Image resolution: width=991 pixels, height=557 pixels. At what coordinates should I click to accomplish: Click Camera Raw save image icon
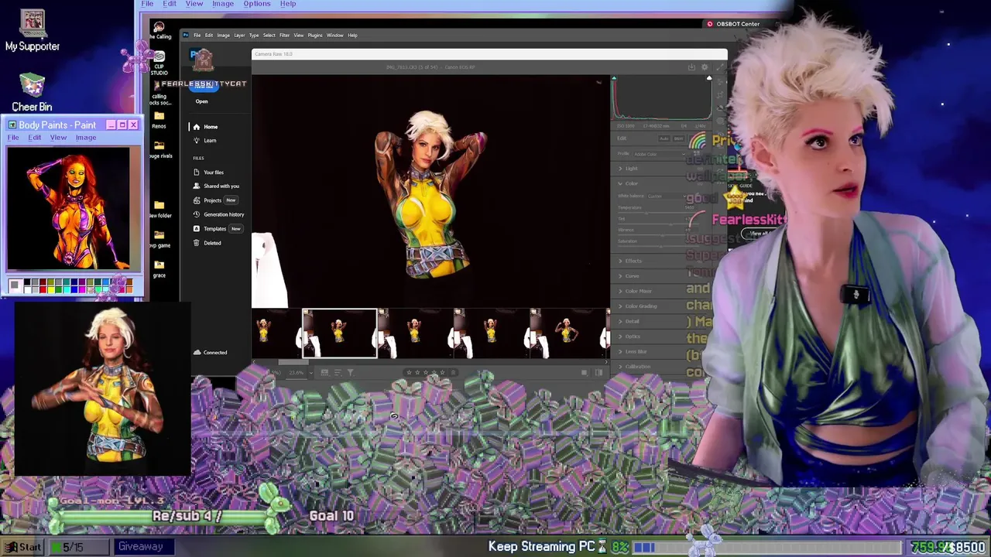click(x=691, y=67)
